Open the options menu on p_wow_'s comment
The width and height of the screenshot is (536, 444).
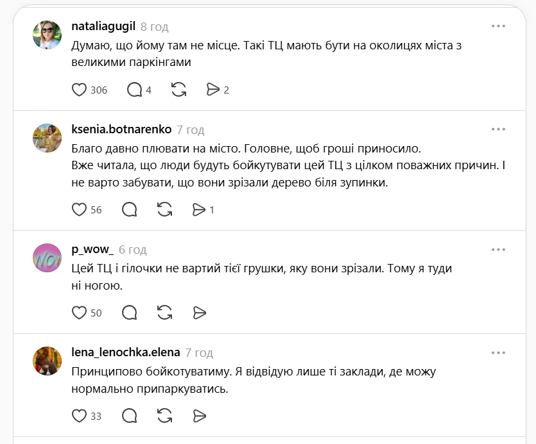pos(499,250)
